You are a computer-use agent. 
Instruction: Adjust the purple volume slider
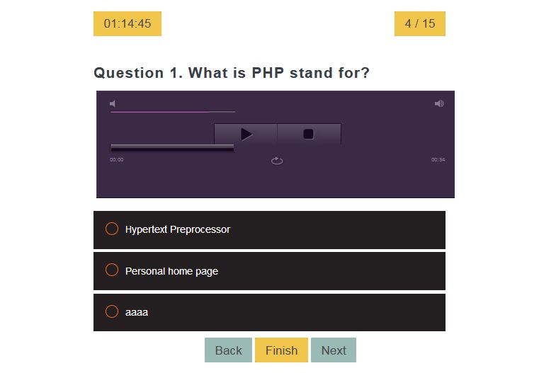[172, 112]
